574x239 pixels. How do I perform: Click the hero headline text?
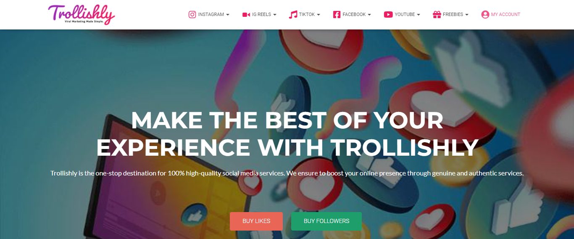coord(287,134)
